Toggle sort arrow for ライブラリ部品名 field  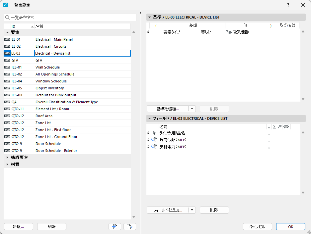[x=269, y=133]
